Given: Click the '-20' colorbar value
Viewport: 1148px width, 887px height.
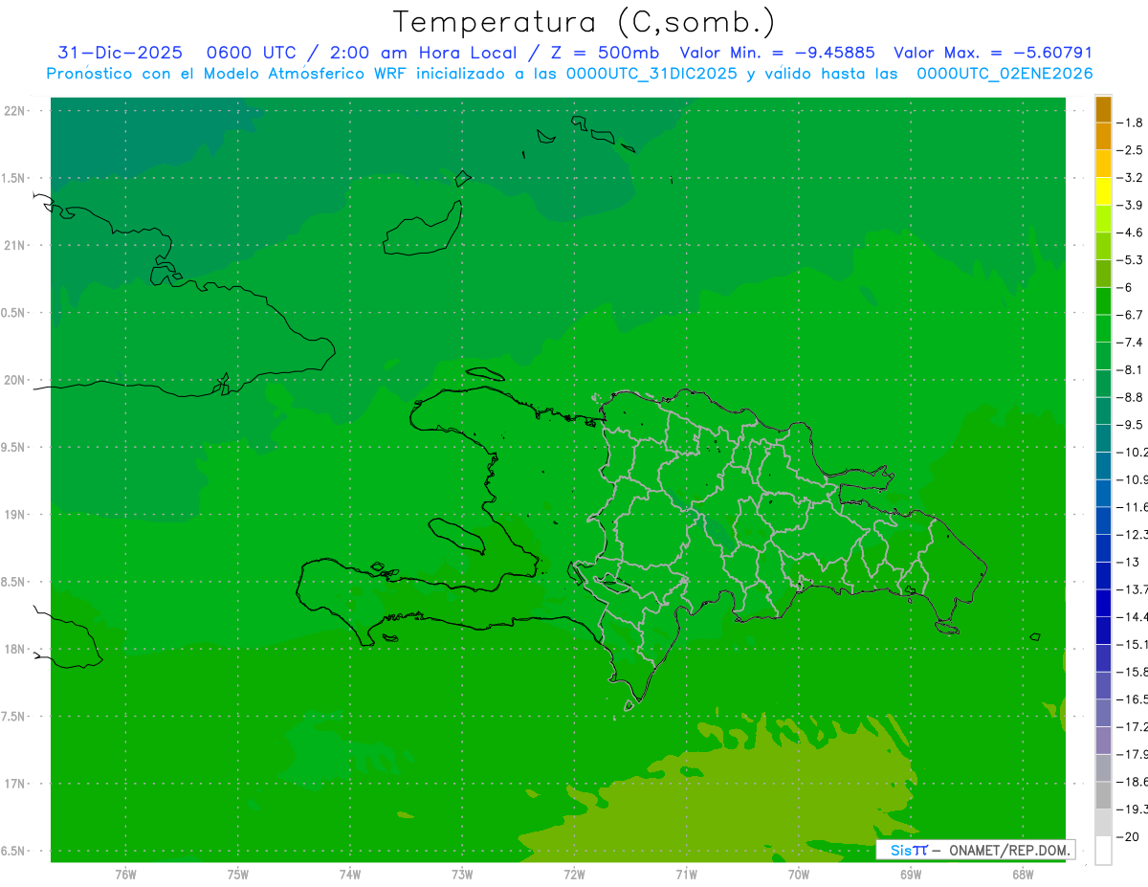Looking at the screenshot, I should click(x=1128, y=837).
